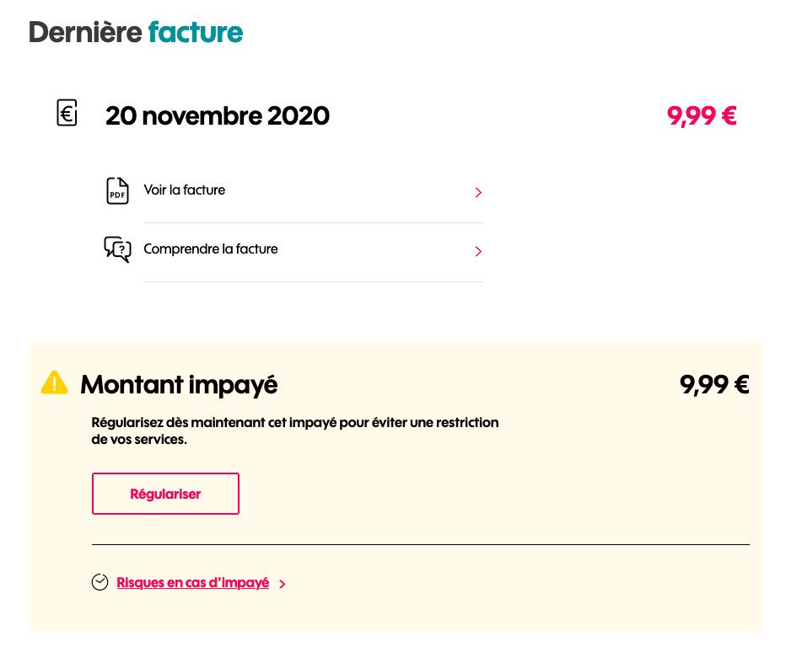
Task: Select the 20 novembre 2020 invoice date
Action: coord(218,116)
